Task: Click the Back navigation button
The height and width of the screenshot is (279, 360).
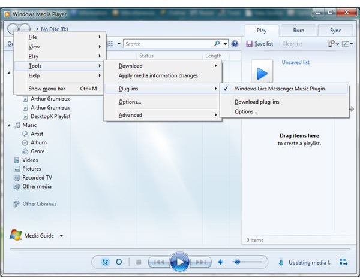Action: 13,28
